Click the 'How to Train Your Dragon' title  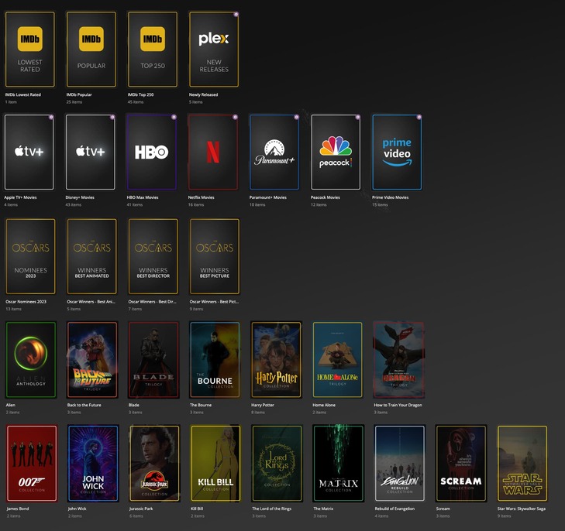398,405
